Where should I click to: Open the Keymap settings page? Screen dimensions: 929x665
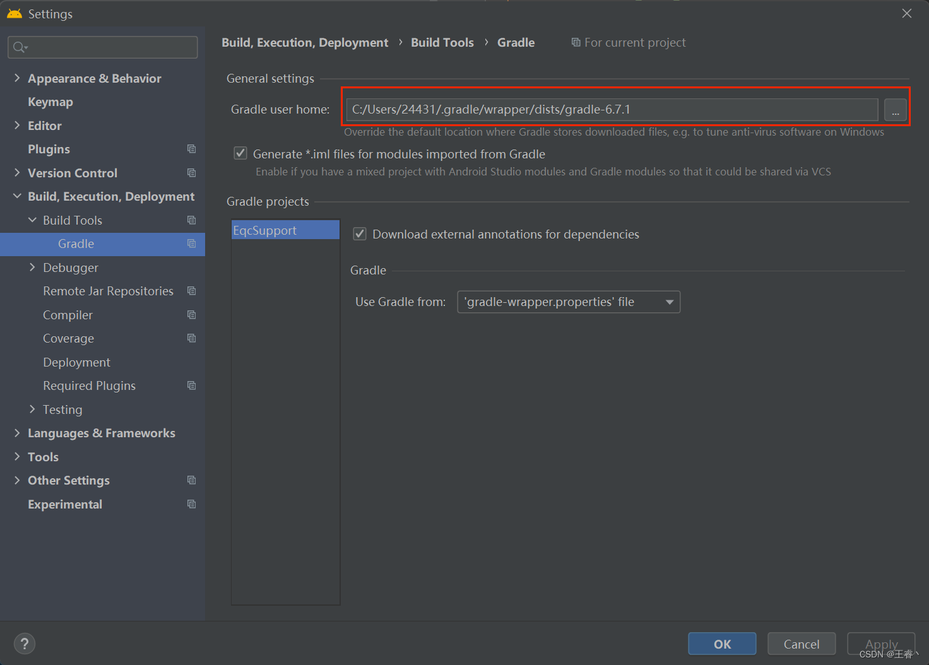point(50,102)
